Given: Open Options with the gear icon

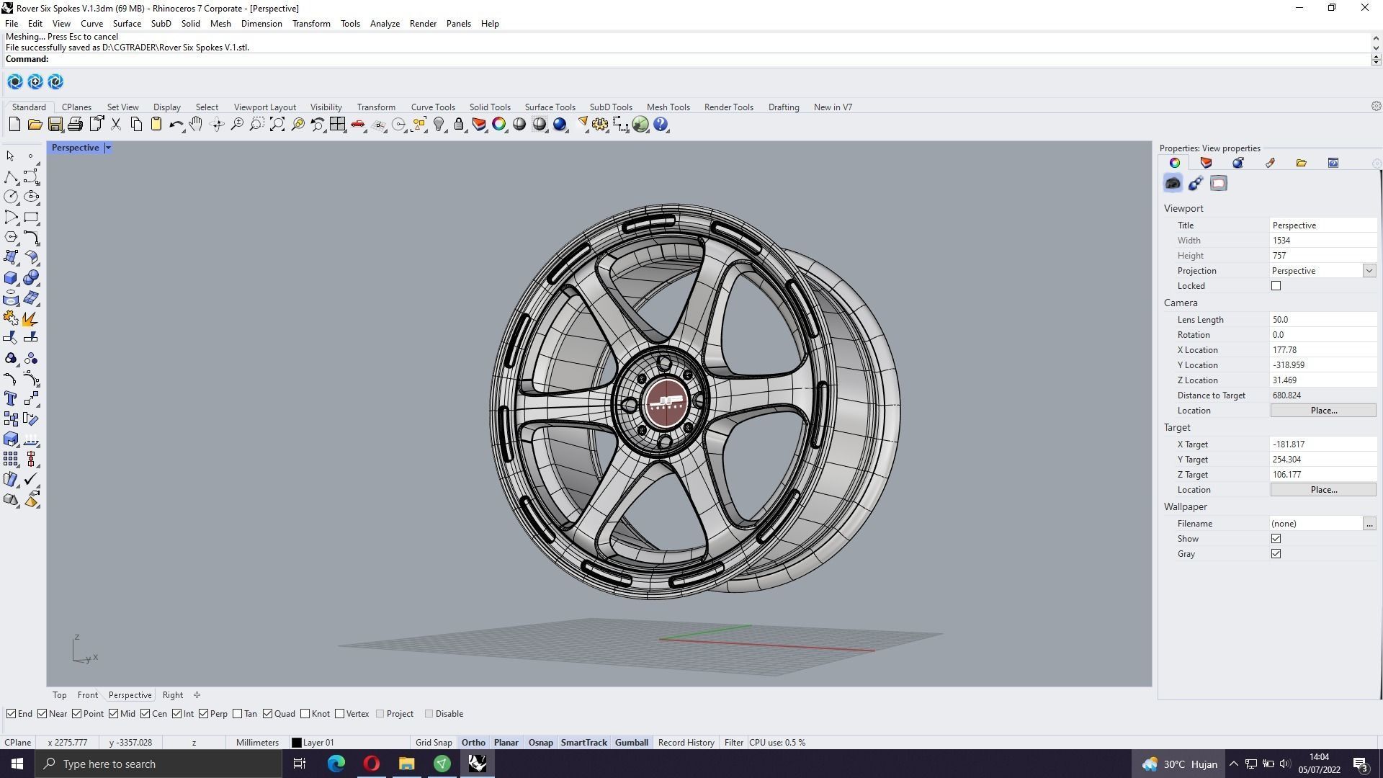Looking at the screenshot, I should tap(600, 125).
